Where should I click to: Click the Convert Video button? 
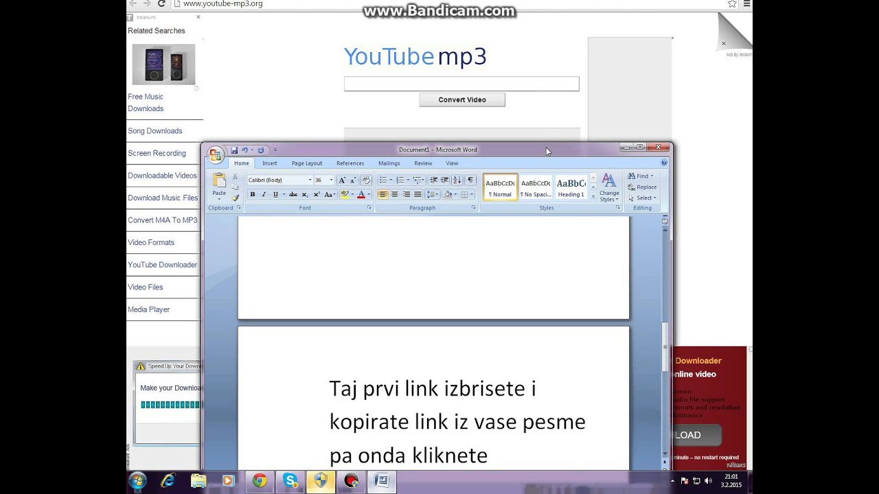pos(462,99)
